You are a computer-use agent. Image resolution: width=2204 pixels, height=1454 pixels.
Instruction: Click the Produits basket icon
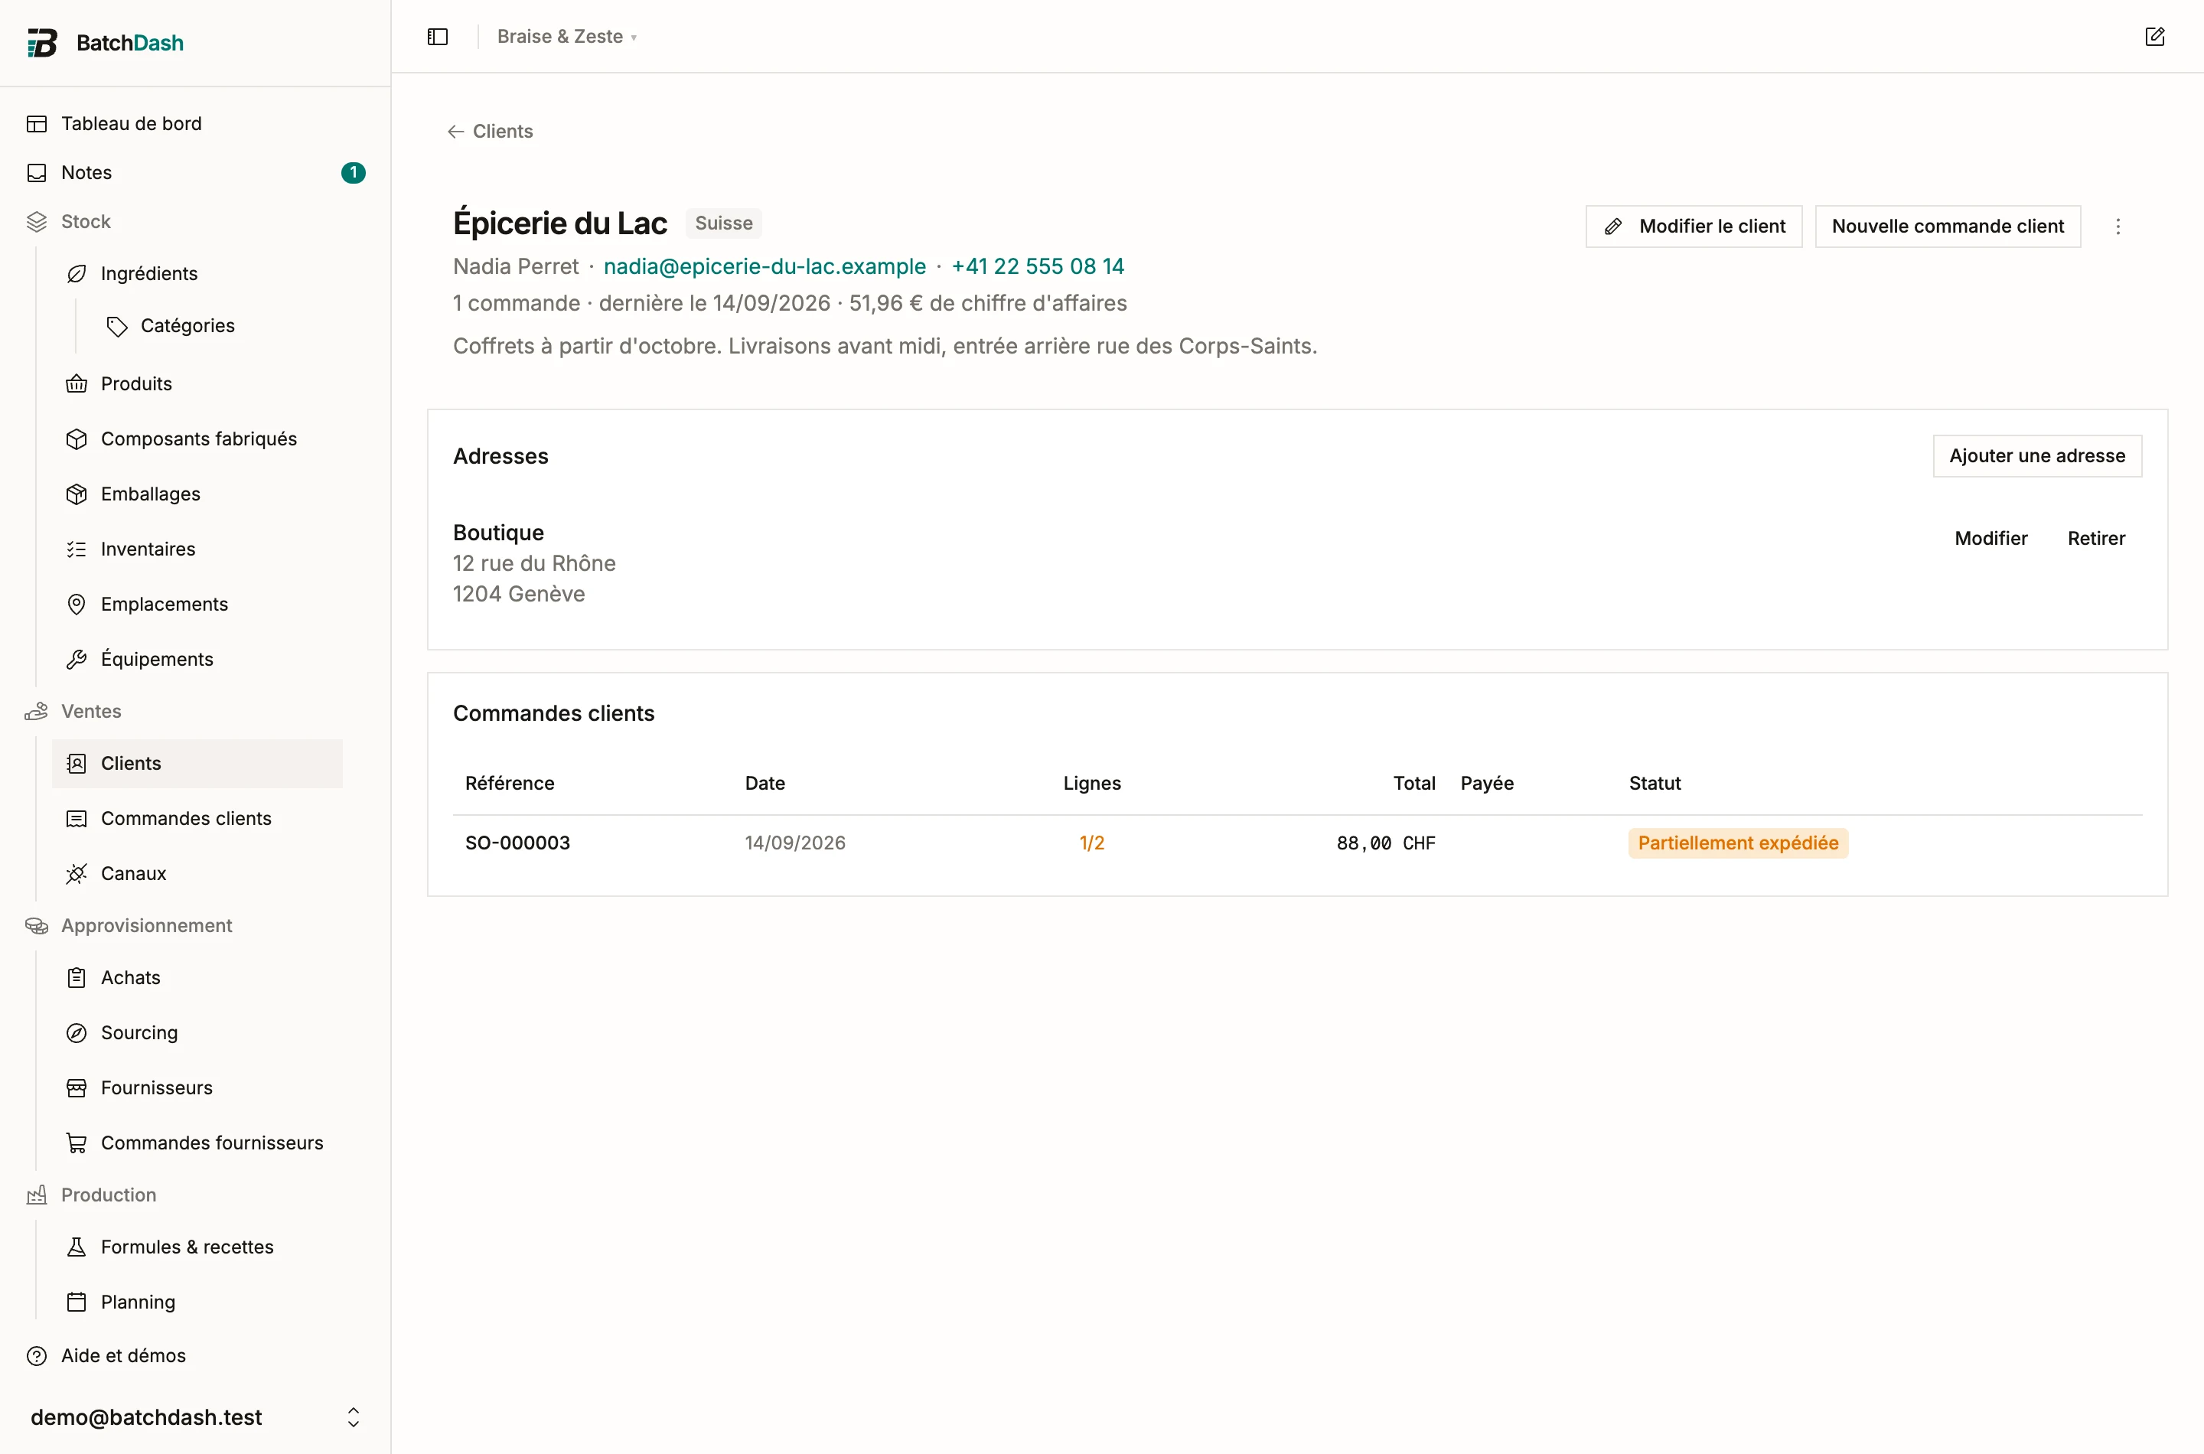[77, 384]
